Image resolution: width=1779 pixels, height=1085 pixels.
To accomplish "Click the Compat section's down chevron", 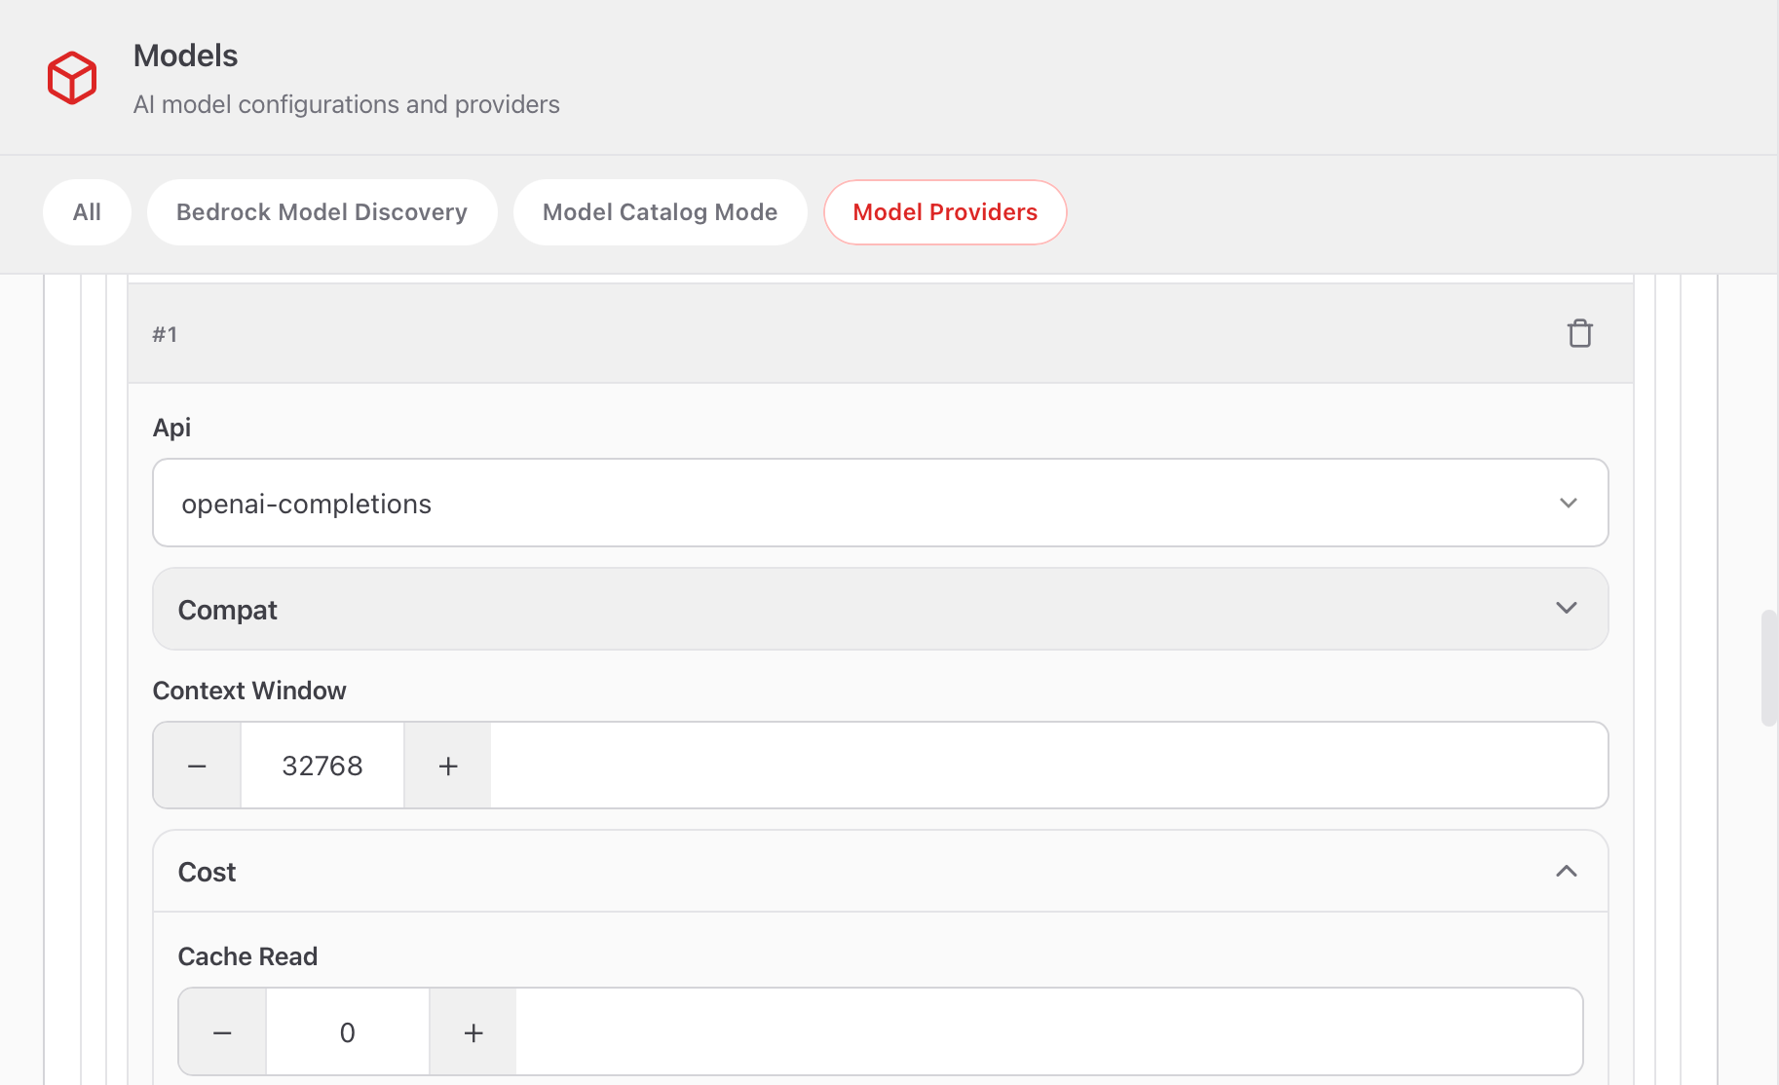I will click(1566, 609).
